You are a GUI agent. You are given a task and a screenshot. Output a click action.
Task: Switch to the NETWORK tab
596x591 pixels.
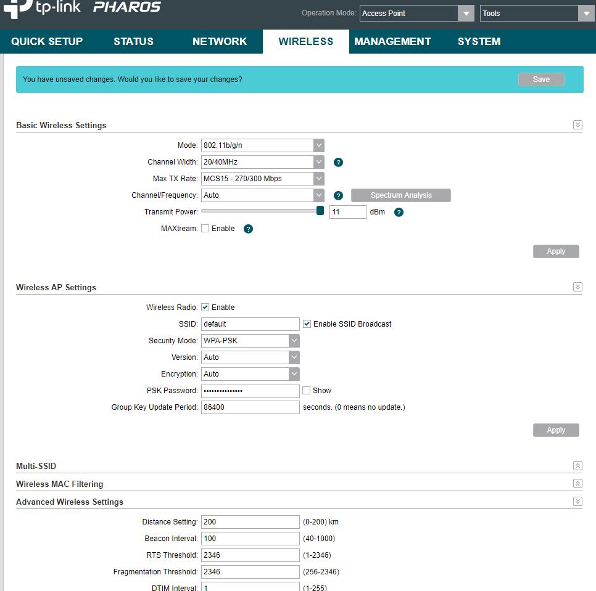[219, 41]
